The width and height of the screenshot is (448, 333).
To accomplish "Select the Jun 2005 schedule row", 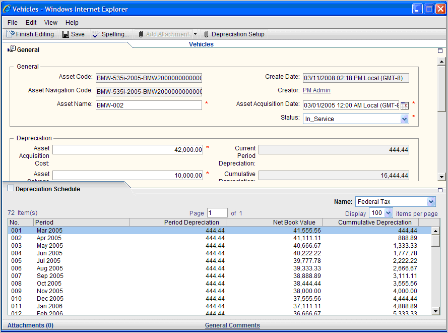I will (x=219, y=253).
